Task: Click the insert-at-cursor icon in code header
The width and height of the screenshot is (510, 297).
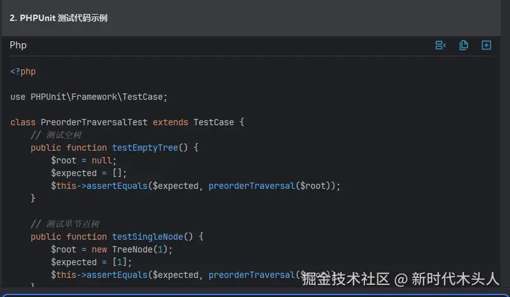Action: click(x=441, y=45)
